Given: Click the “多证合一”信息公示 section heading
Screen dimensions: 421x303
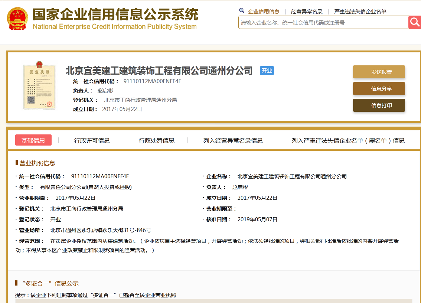Looking at the screenshot, I should click(x=50, y=283).
